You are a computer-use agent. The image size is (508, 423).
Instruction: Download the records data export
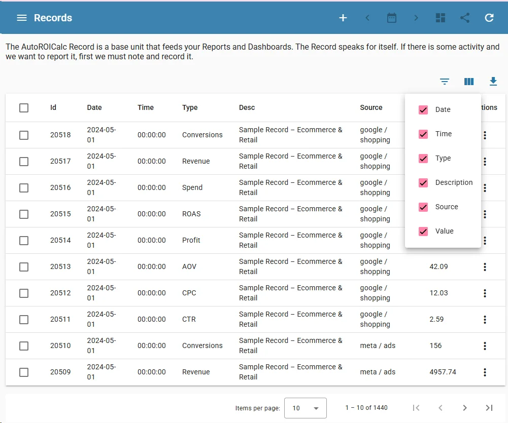click(493, 81)
